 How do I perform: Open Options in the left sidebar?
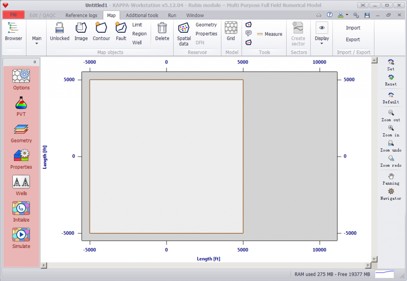(x=21, y=76)
